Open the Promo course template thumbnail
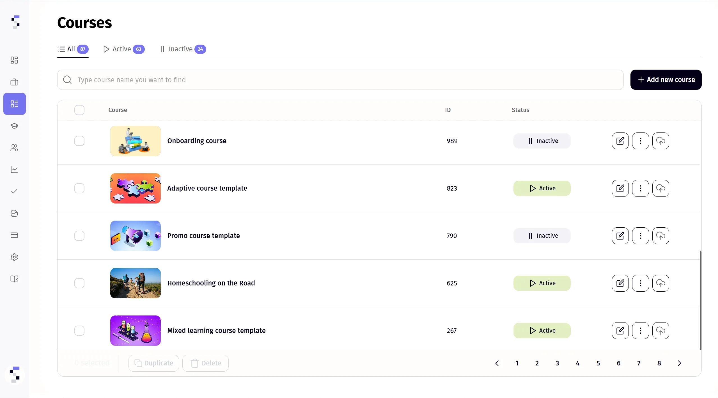The width and height of the screenshot is (718, 398). [x=136, y=236]
